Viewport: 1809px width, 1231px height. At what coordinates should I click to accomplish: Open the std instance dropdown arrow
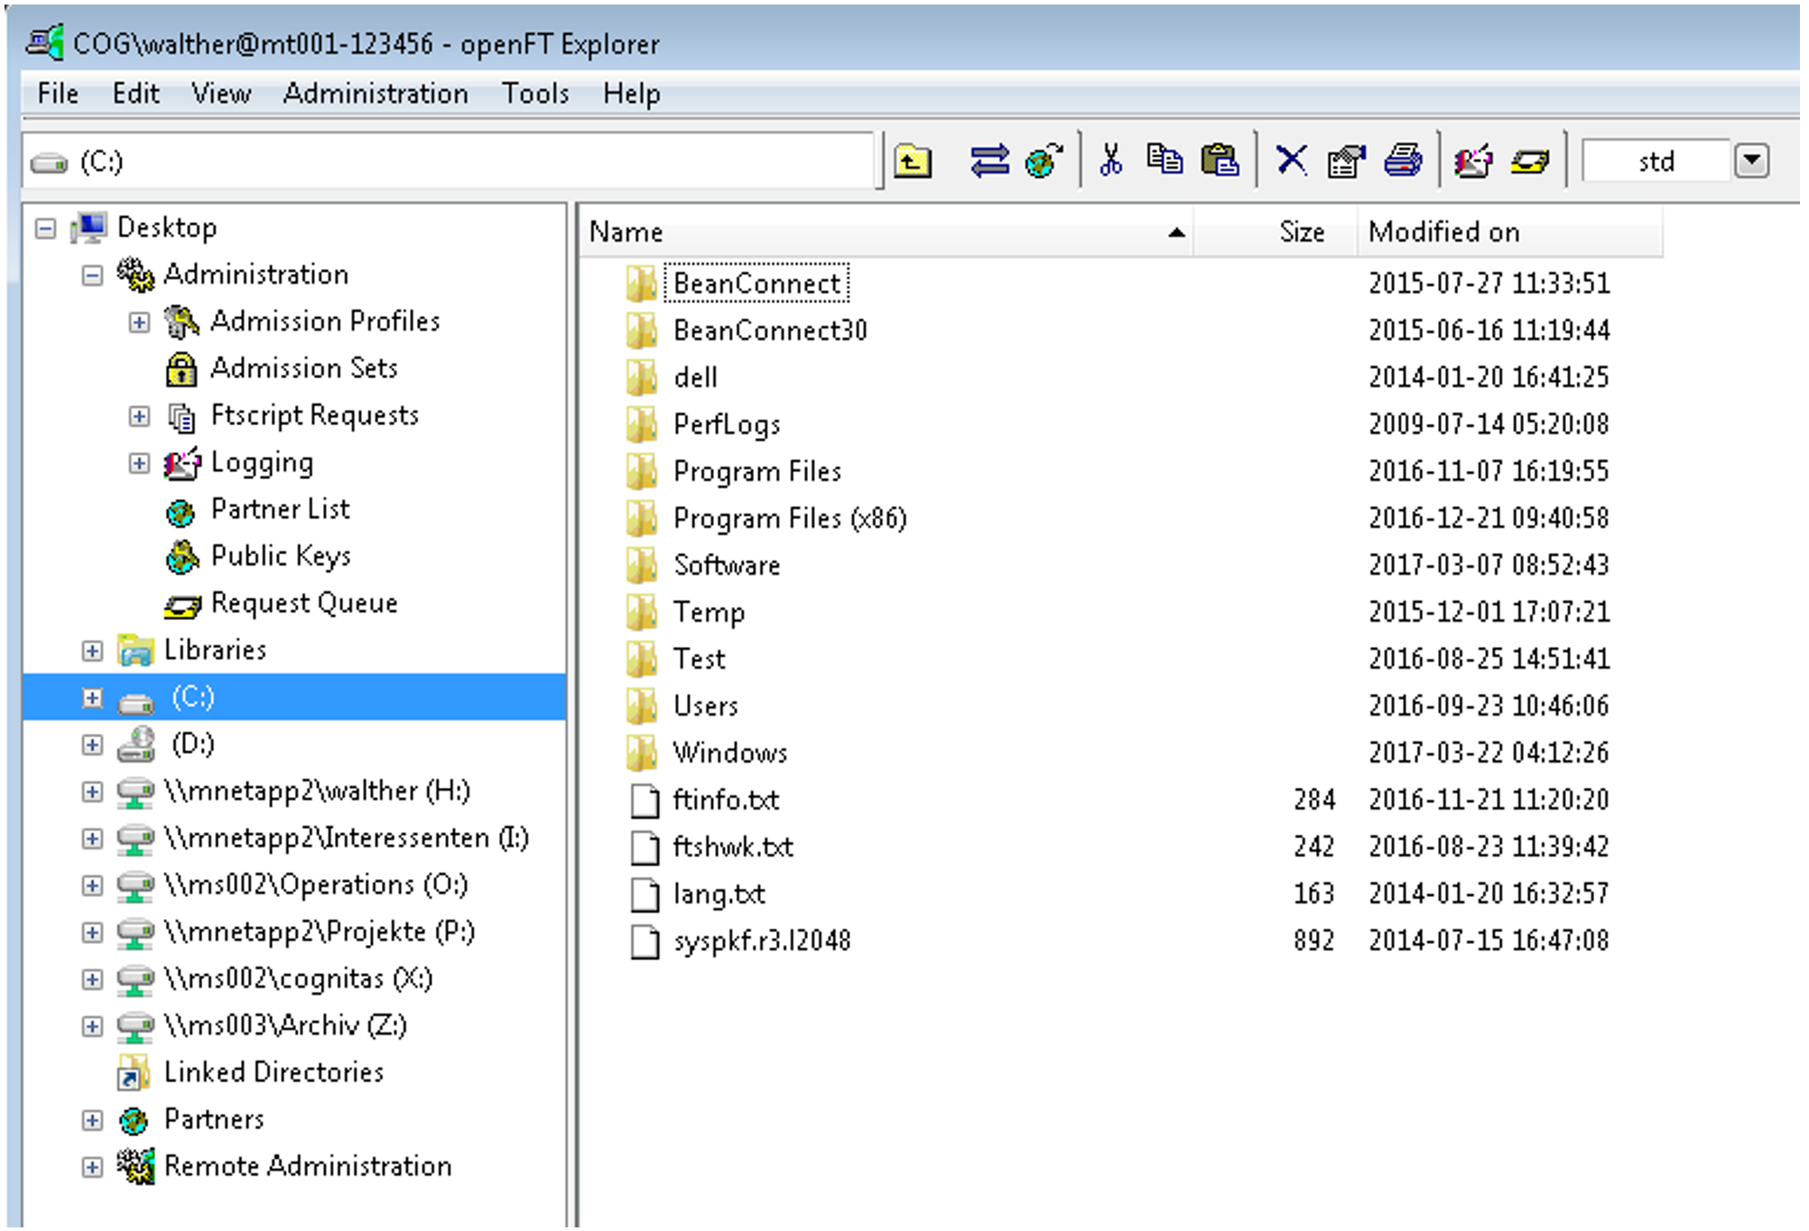[1751, 162]
